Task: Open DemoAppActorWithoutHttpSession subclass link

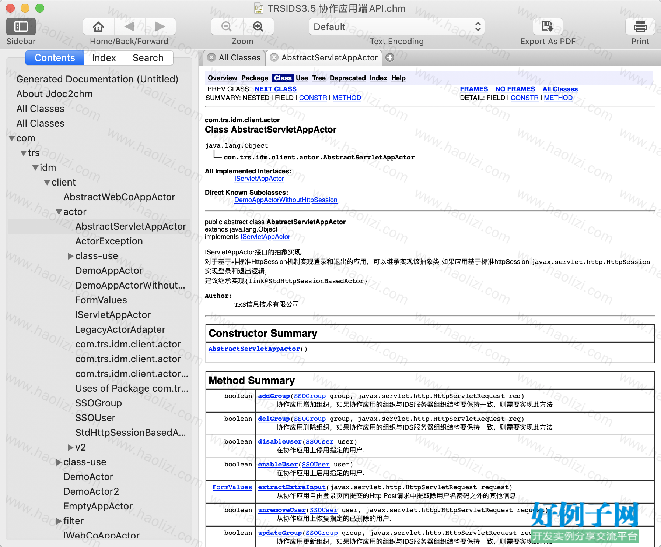Action: tap(286, 200)
